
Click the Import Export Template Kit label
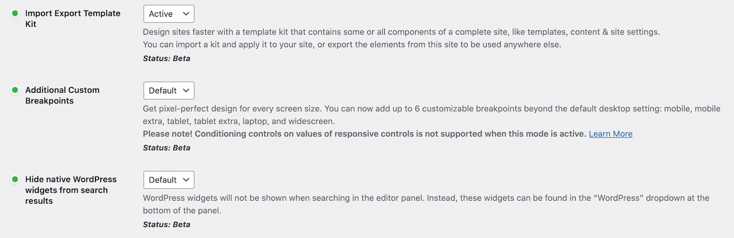click(72, 18)
